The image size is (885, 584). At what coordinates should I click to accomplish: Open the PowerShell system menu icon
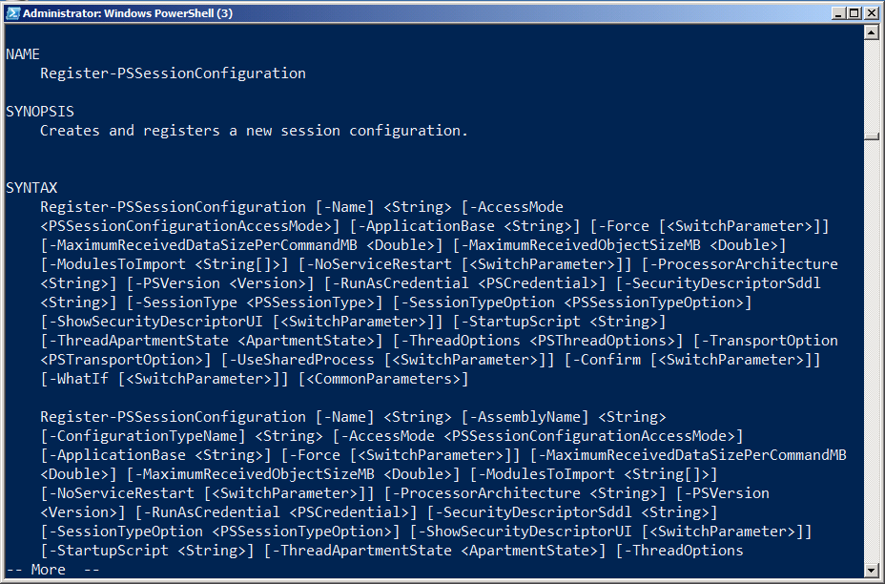[10, 12]
